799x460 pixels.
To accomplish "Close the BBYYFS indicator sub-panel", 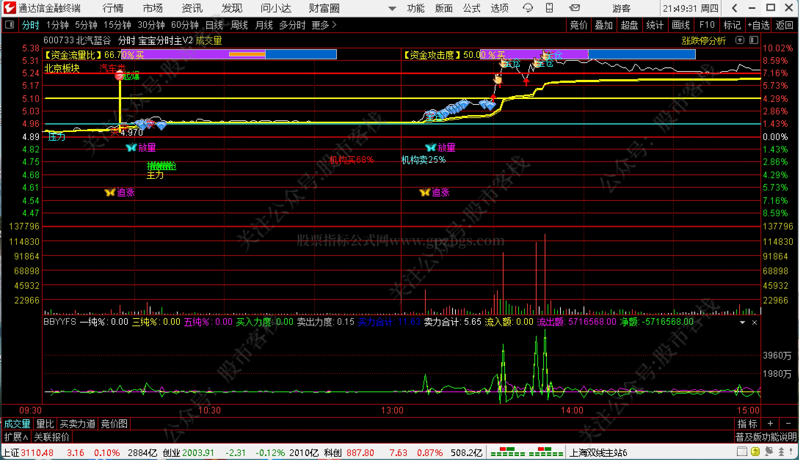I will [x=755, y=323].
